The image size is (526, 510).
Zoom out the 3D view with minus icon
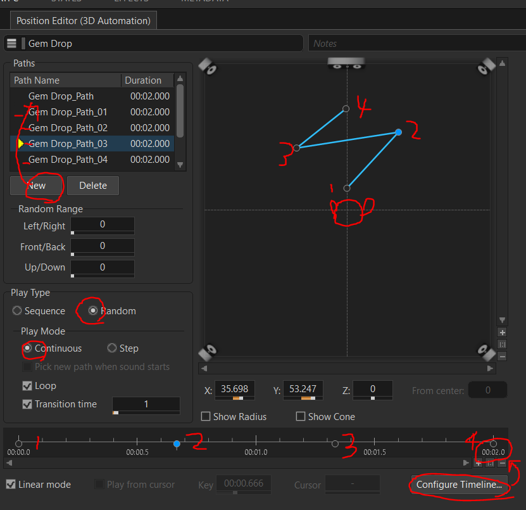[x=502, y=356]
